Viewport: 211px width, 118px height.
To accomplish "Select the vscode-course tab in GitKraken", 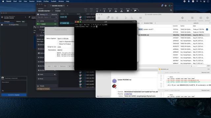I will click(57, 6).
